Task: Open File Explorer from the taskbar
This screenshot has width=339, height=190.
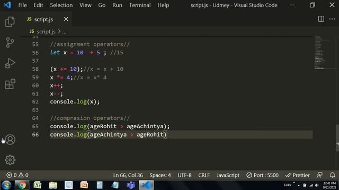Action: pyautogui.click(x=53, y=185)
